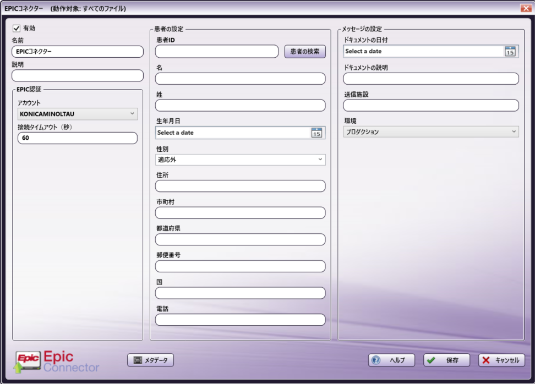Click into the 説明 text field
Screen dimensions: 535x384
78,76
